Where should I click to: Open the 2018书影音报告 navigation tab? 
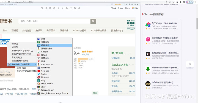click(x=98, y=30)
